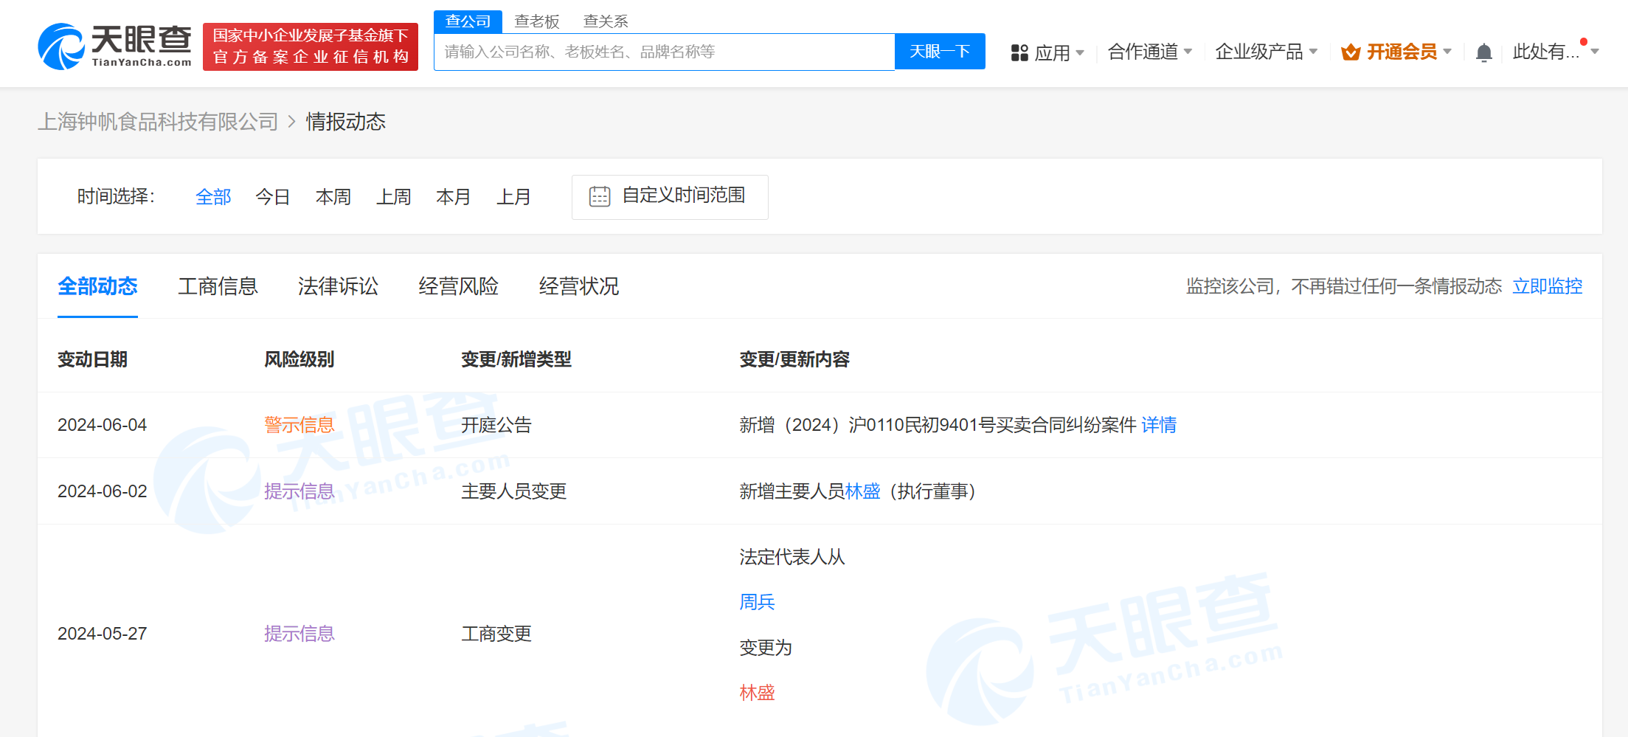1628x737 pixels.
Task: Open the 此处有 account area with red badge
Action: tap(1545, 52)
